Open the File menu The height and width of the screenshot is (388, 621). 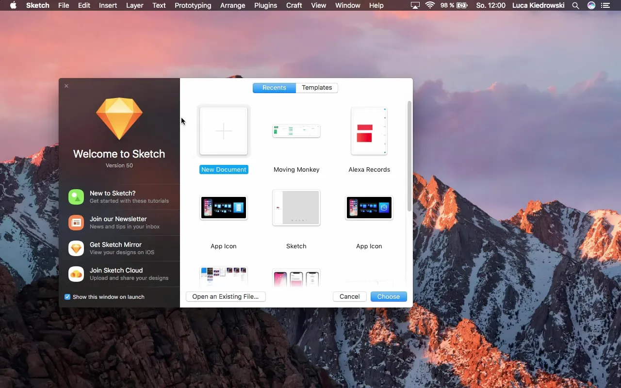point(64,5)
